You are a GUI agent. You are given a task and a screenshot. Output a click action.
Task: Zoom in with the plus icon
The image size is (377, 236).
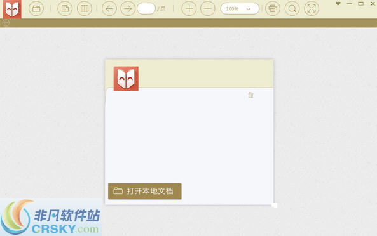click(x=189, y=9)
